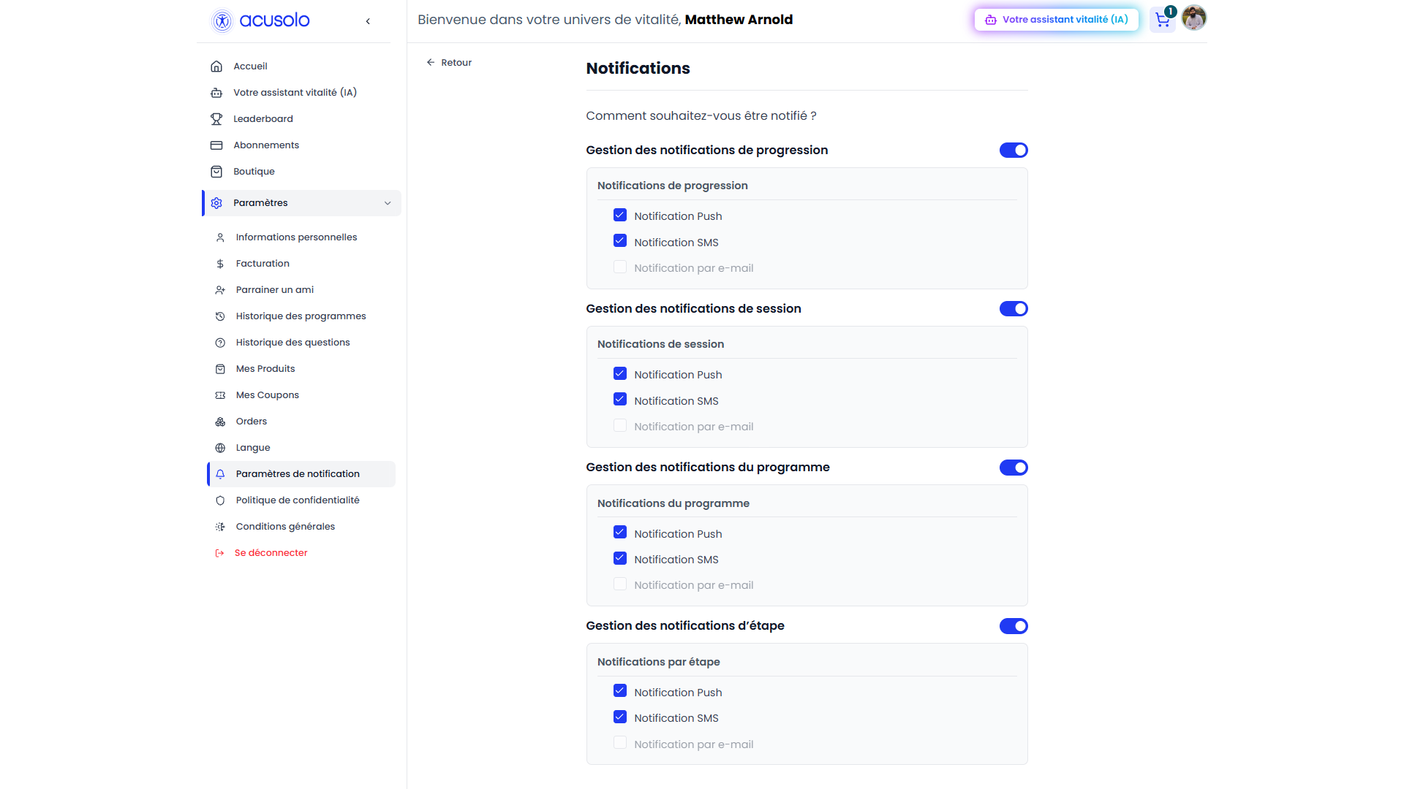This screenshot has height=789, width=1404.
Task: Click the Abonnements card icon
Action: [216, 145]
